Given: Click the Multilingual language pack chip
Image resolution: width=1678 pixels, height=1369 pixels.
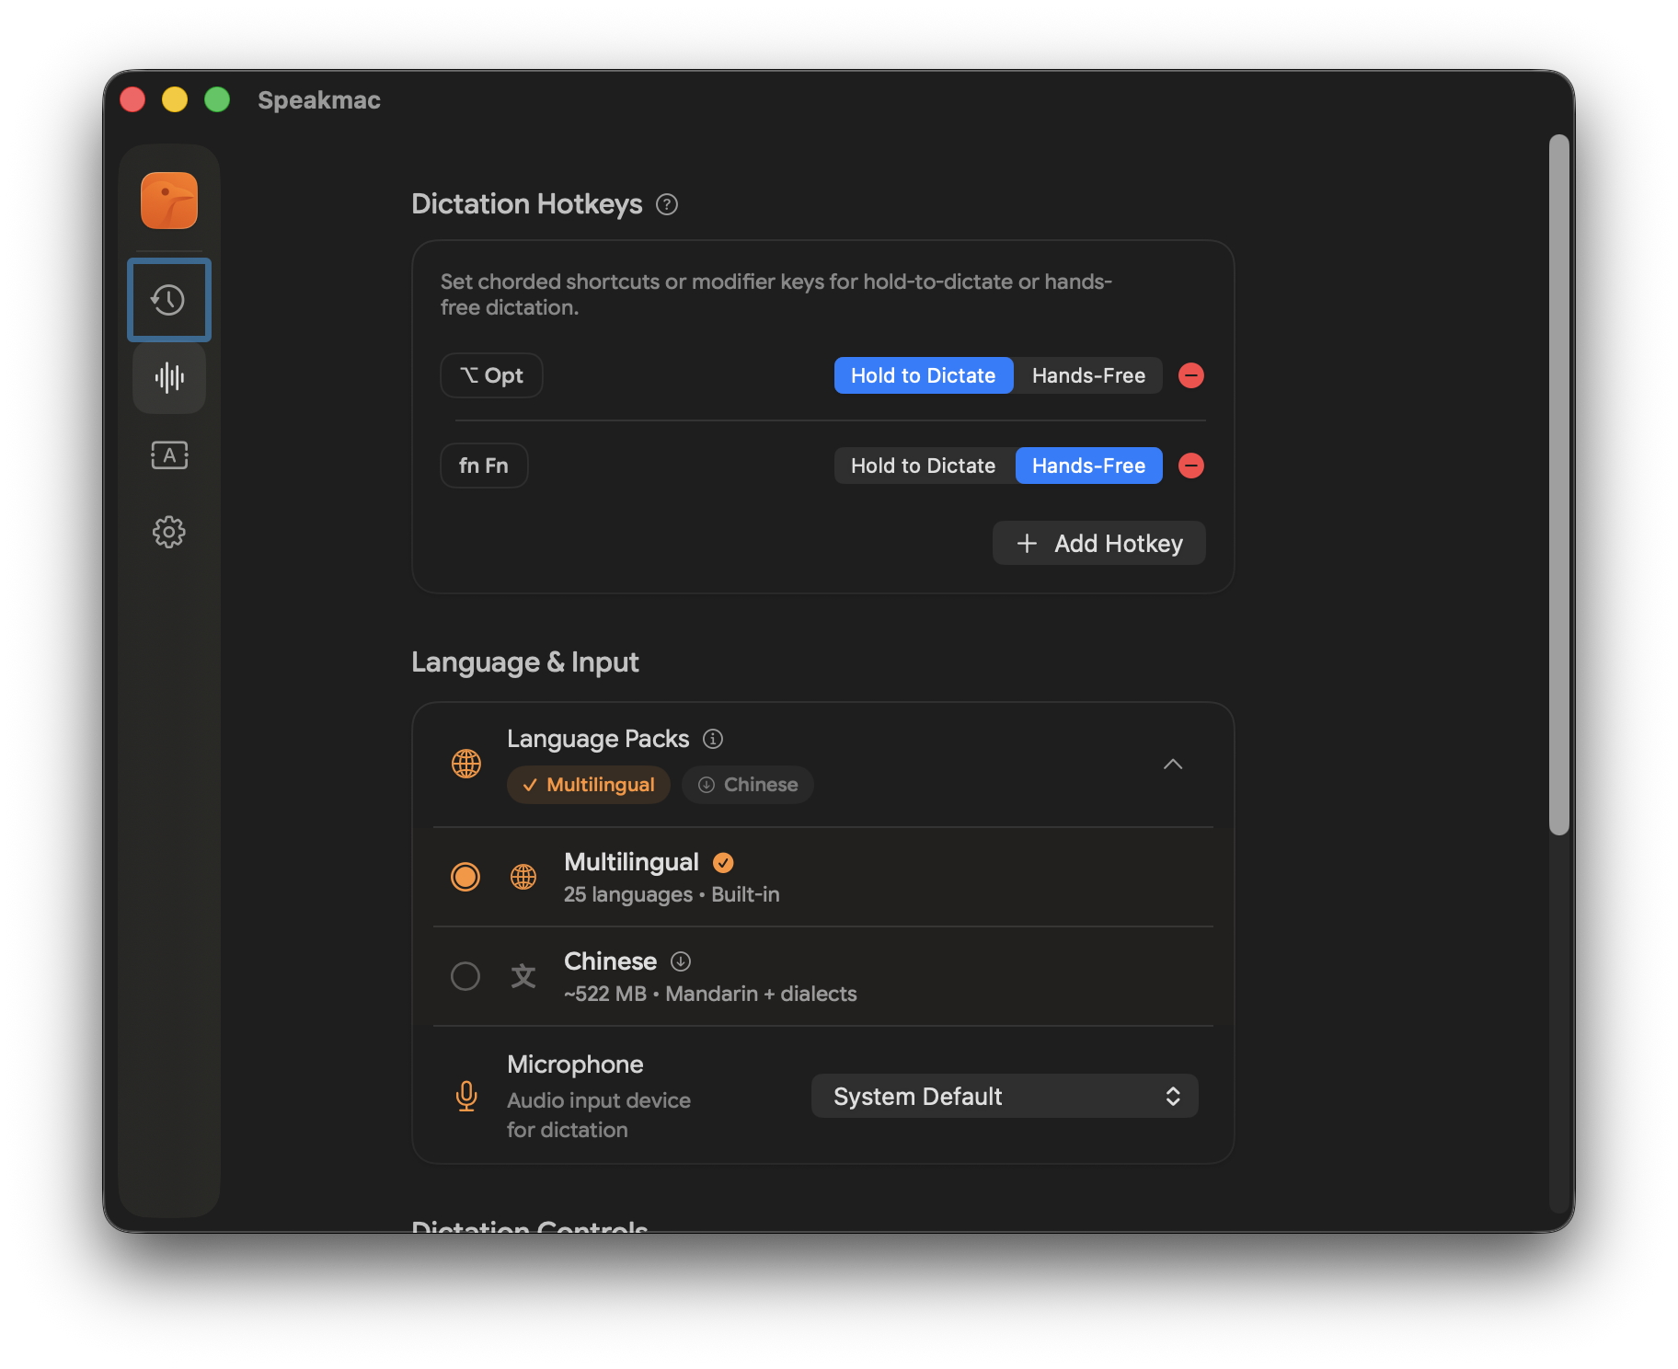Looking at the screenshot, I should [x=589, y=785].
